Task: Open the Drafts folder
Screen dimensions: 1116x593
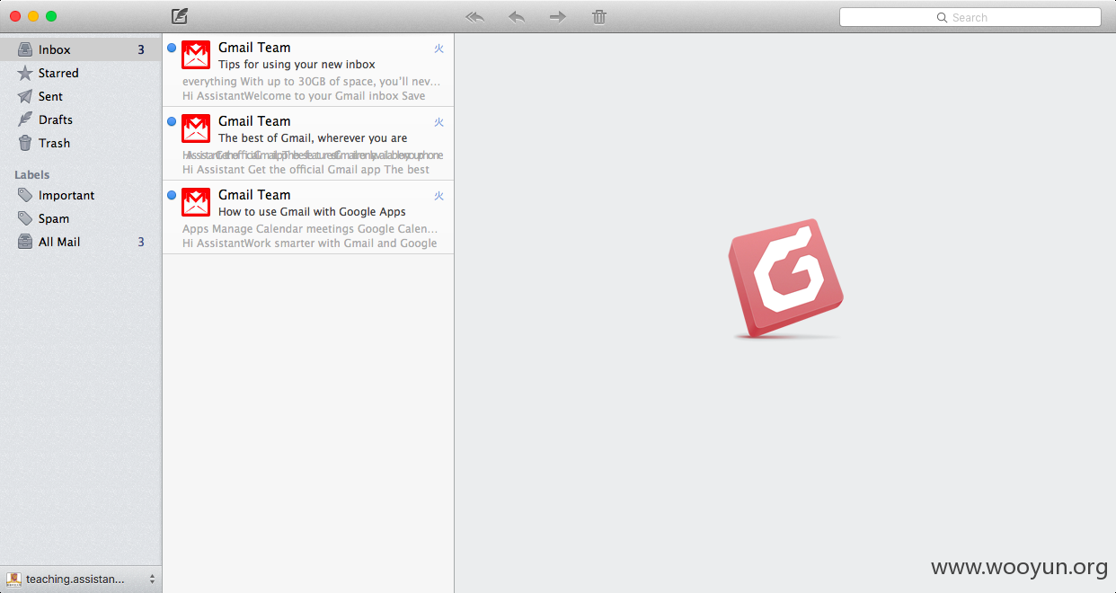Action: [x=81, y=119]
